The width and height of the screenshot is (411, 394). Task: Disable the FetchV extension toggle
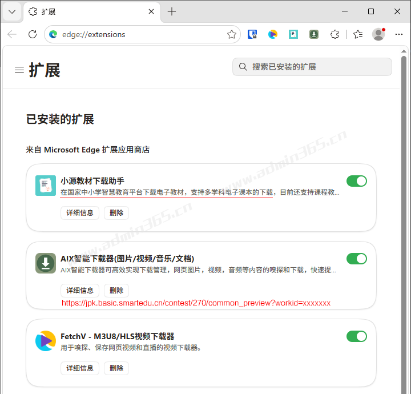click(x=356, y=336)
